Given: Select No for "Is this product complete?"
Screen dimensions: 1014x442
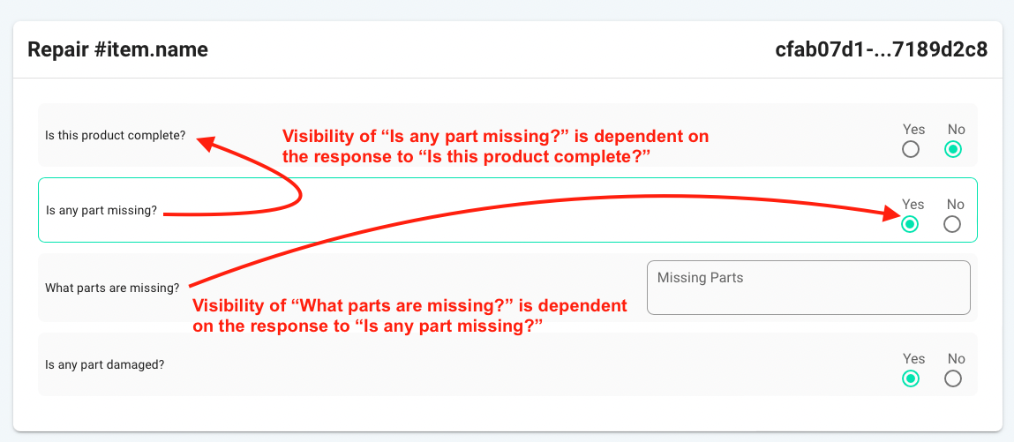Looking at the screenshot, I should click(x=952, y=149).
